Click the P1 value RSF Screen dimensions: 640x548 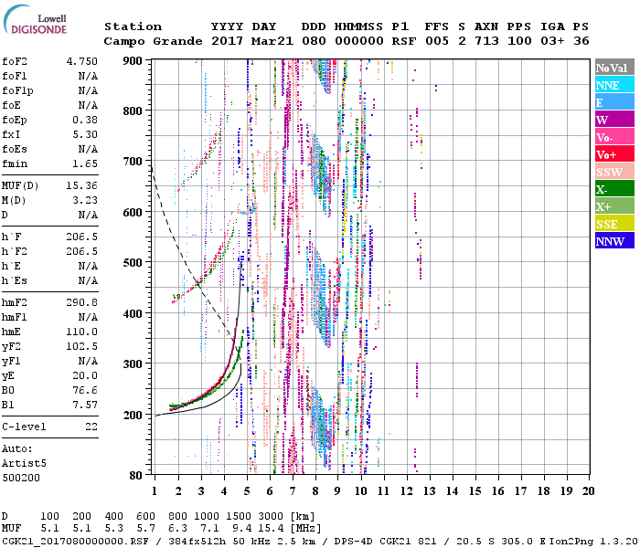click(404, 41)
